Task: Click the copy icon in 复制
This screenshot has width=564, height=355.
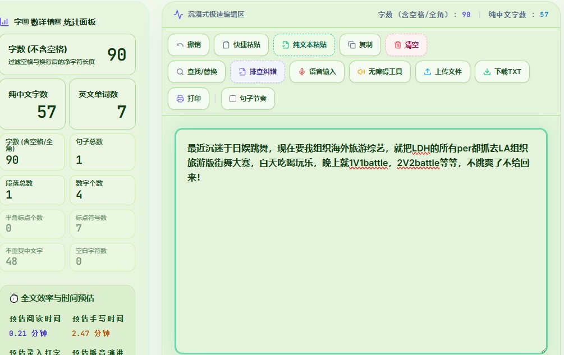Action: pyautogui.click(x=352, y=45)
